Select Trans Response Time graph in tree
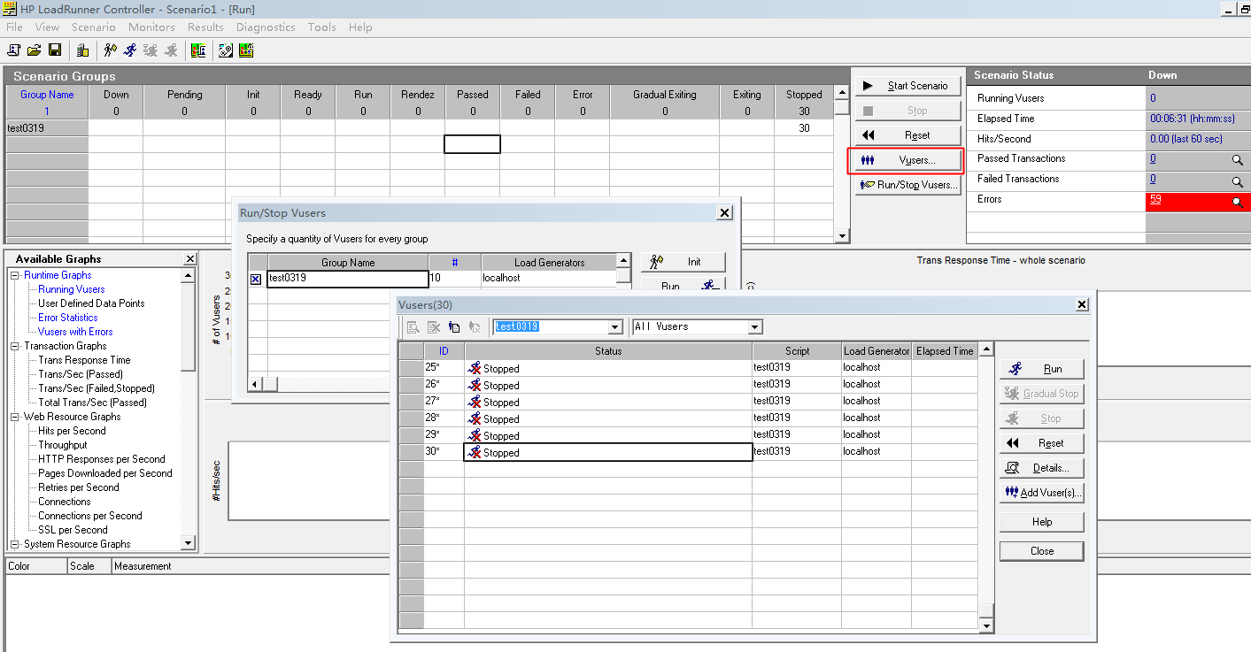 click(84, 360)
